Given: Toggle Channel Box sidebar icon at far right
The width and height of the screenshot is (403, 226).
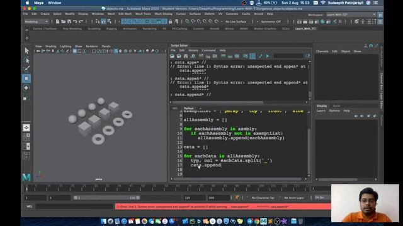Looking at the screenshot, I should click(380, 22).
